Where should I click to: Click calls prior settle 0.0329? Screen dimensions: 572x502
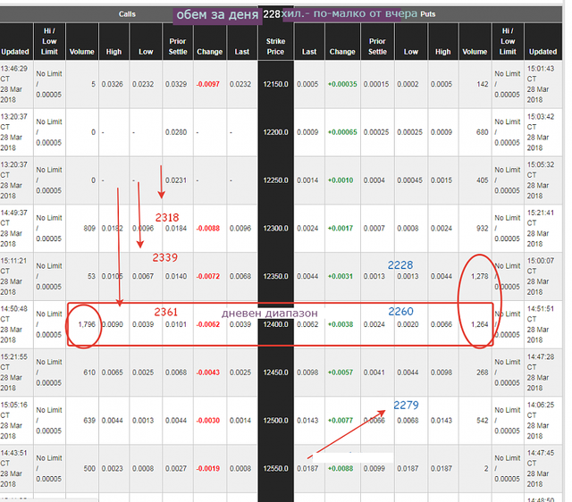(176, 84)
